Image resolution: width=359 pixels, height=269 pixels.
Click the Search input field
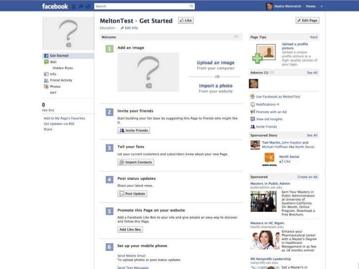[141, 6]
